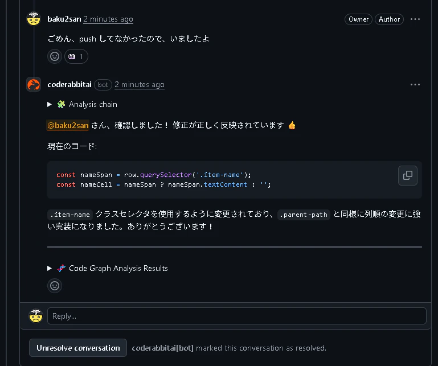438x366 pixels.
Task: Click coderabbitai's orange rabbit avatar
Action: pyautogui.click(x=34, y=85)
